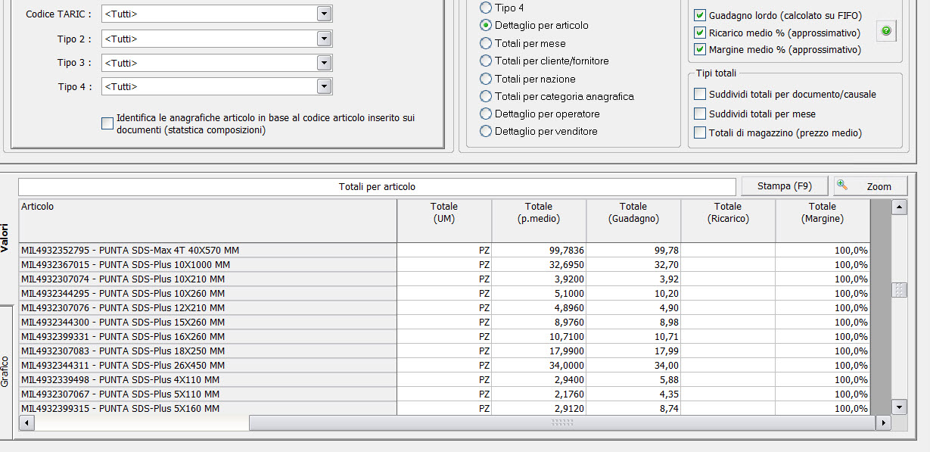Click the green help icon beside Ricarico medio
This screenshot has width=930, height=452.
tap(886, 32)
